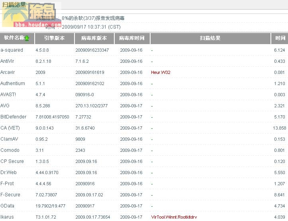Image resolution: width=288 pixels, height=221 pixels.
Task: Click the scan time value 0.003
Action: point(279,95)
